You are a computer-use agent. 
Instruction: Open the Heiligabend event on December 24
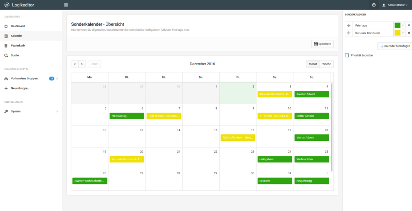coord(275,159)
